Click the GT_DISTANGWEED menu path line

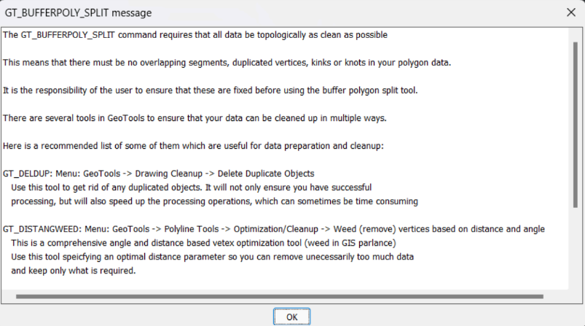pos(273,229)
